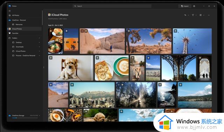Open the dog on chair photo
This screenshot has height=132, width=224.
click(x=71, y=68)
